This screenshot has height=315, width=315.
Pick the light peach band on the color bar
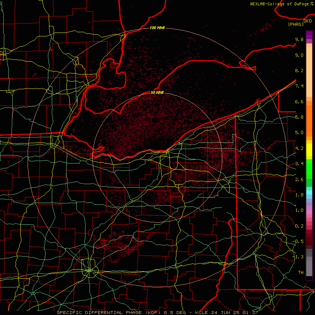[x=309, y=72]
